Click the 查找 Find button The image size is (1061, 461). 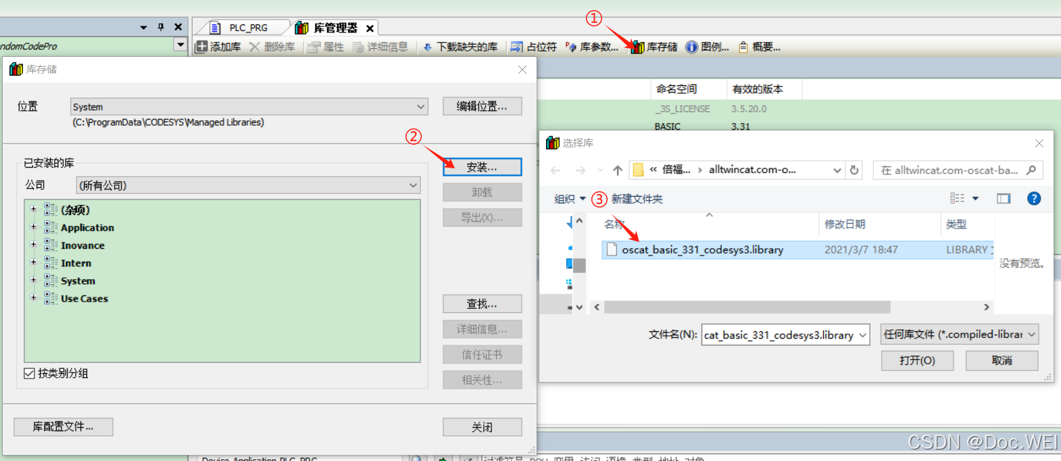point(483,304)
